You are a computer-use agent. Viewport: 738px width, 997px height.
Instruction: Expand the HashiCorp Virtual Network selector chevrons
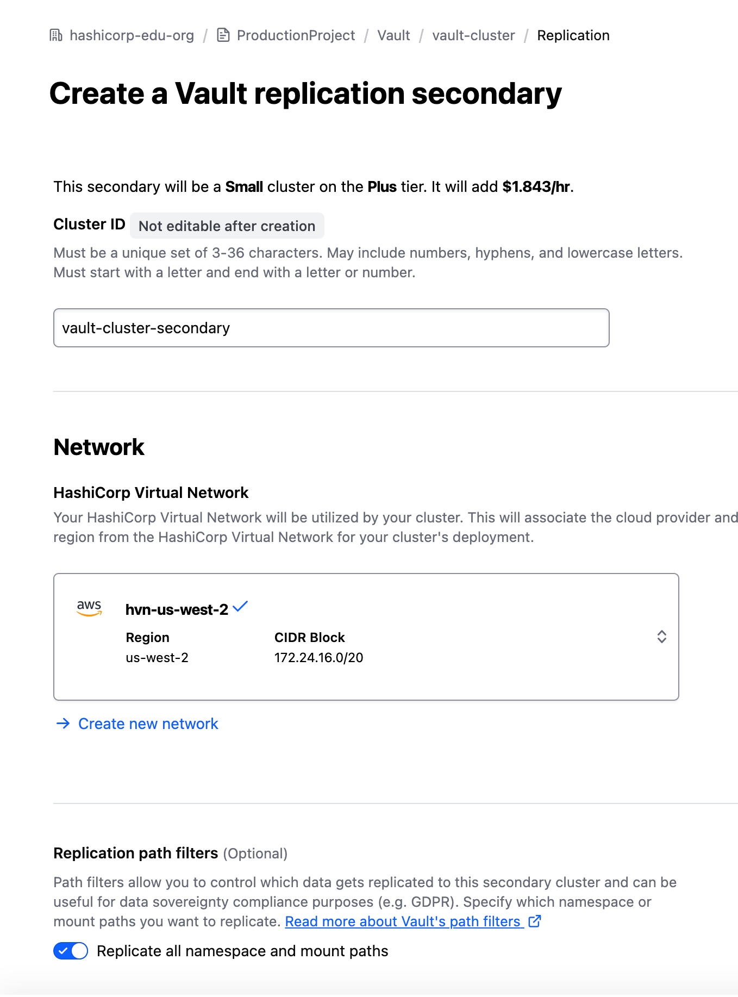pyautogui.click(x=661, y=637)
